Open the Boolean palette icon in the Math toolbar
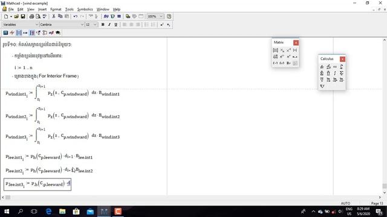387x217 pixels. coord(38,33)
